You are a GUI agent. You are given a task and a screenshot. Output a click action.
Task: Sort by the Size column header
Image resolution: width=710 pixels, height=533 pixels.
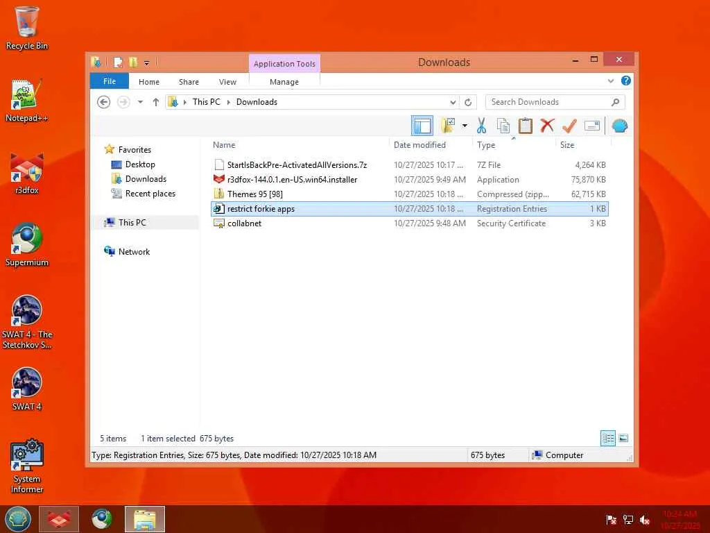pos(567,144)
